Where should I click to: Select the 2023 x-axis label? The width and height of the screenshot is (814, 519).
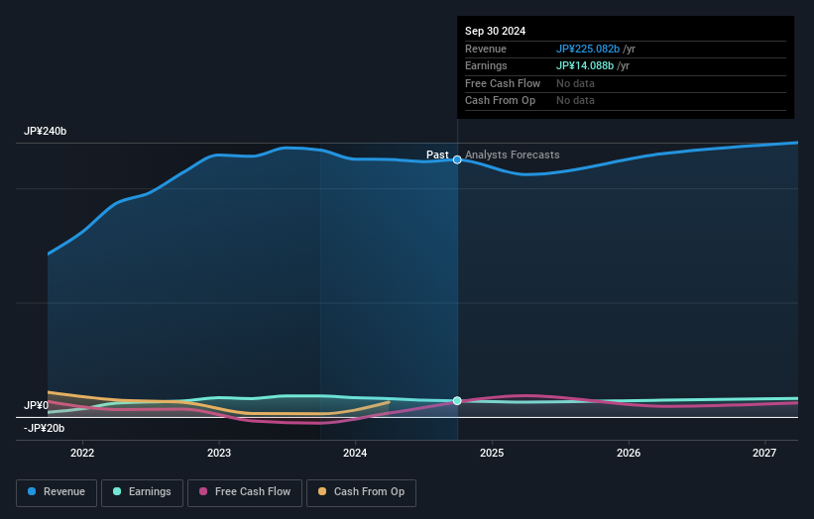219,454
